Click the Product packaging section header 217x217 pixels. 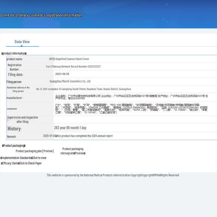(x=14, y=146)
